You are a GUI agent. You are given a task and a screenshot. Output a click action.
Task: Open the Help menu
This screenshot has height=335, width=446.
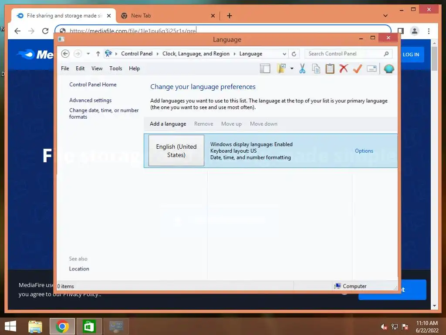(134, 68)
